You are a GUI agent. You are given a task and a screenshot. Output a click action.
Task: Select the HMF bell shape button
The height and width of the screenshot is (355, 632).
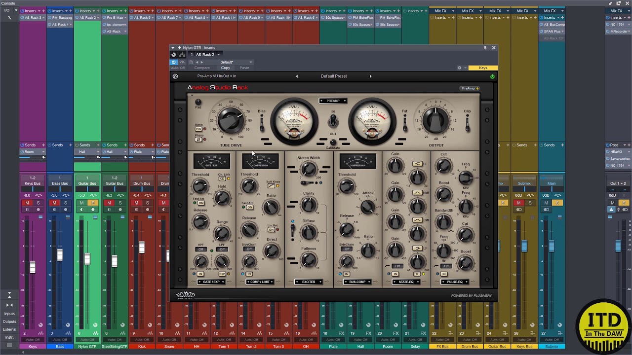pos(417,193)
